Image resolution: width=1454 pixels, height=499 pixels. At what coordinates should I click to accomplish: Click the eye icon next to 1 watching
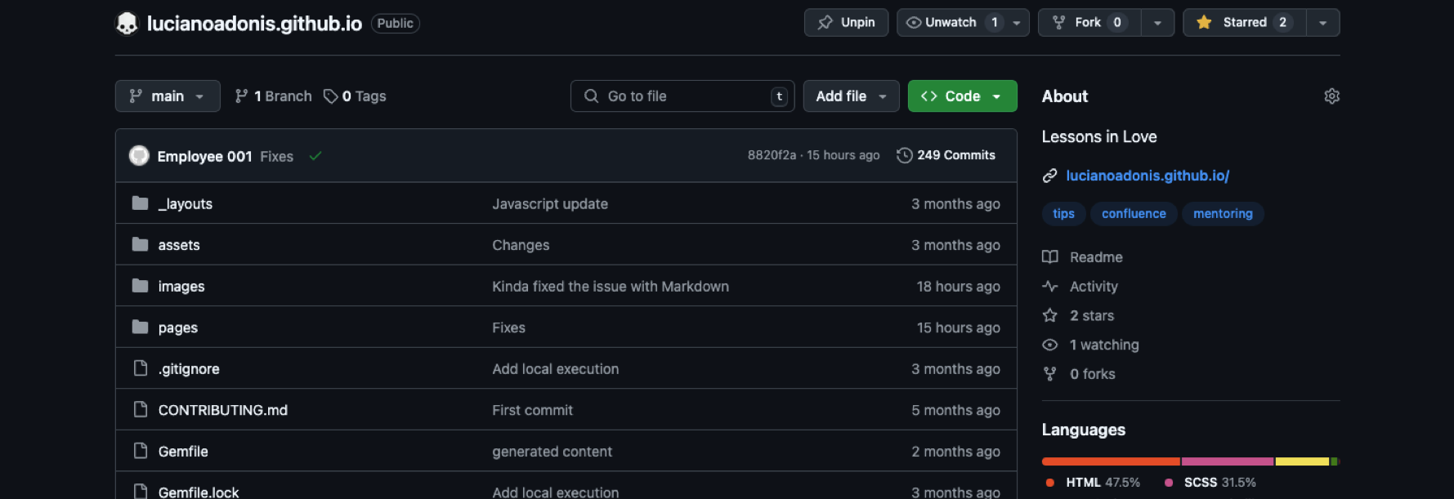tap(1050, 345)
